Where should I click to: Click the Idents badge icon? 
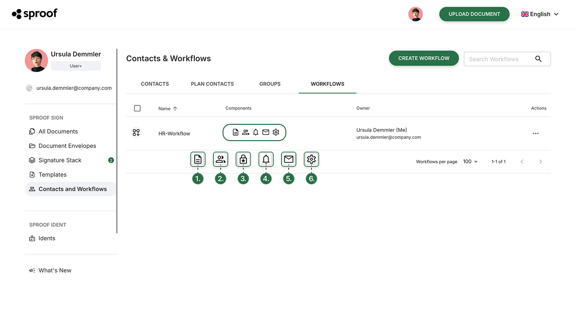click(32, 238)
